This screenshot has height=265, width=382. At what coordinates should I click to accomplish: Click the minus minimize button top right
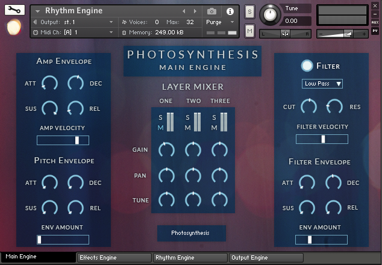tap(375, 14)
